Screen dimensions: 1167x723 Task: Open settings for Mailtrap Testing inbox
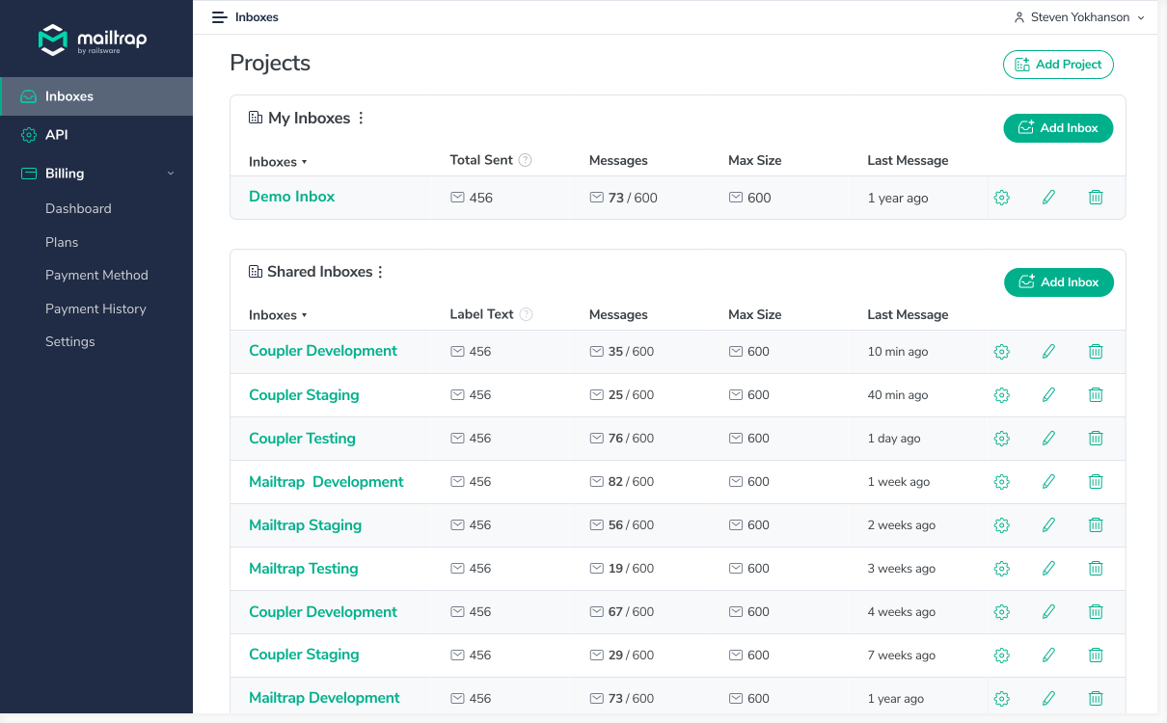(x=1002, y=569)
